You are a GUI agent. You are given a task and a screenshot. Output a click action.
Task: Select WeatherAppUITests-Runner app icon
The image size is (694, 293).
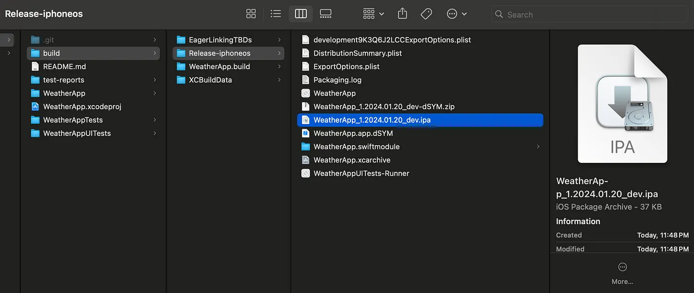pos(305,173)
